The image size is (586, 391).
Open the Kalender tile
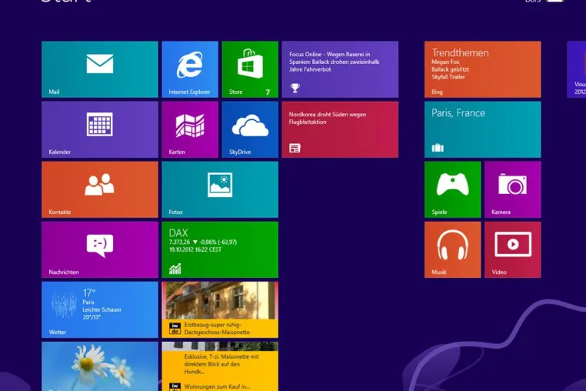pos(100,129)
